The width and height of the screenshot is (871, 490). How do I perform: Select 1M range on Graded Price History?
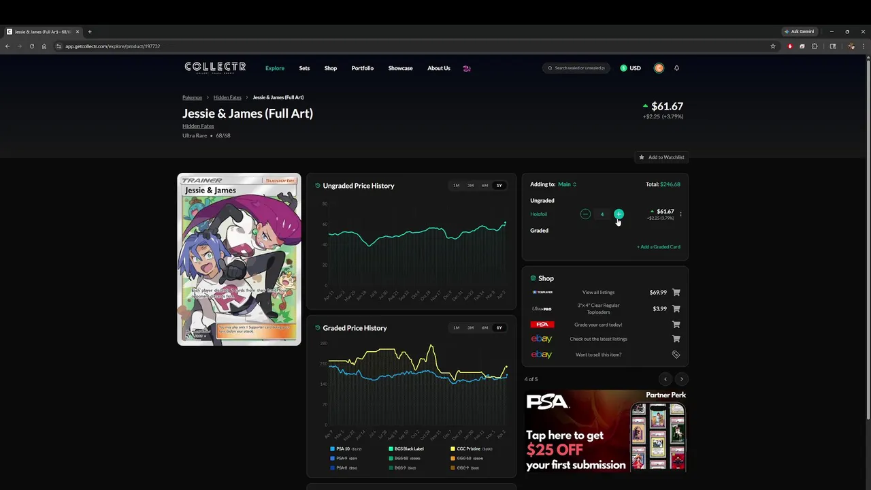click(456, 327)
